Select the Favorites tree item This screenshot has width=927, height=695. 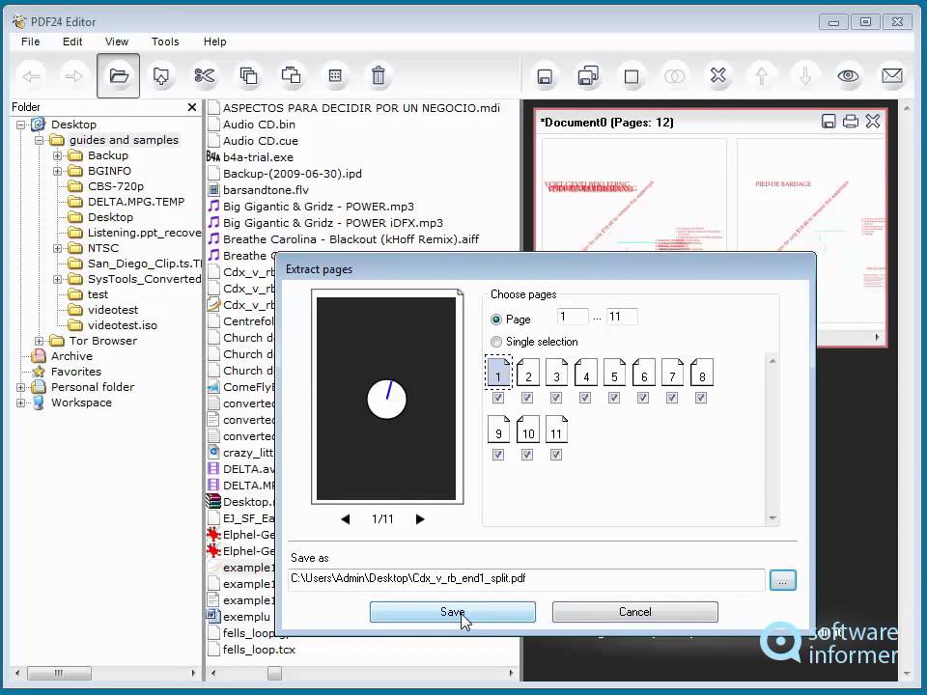tap(75, 372)
